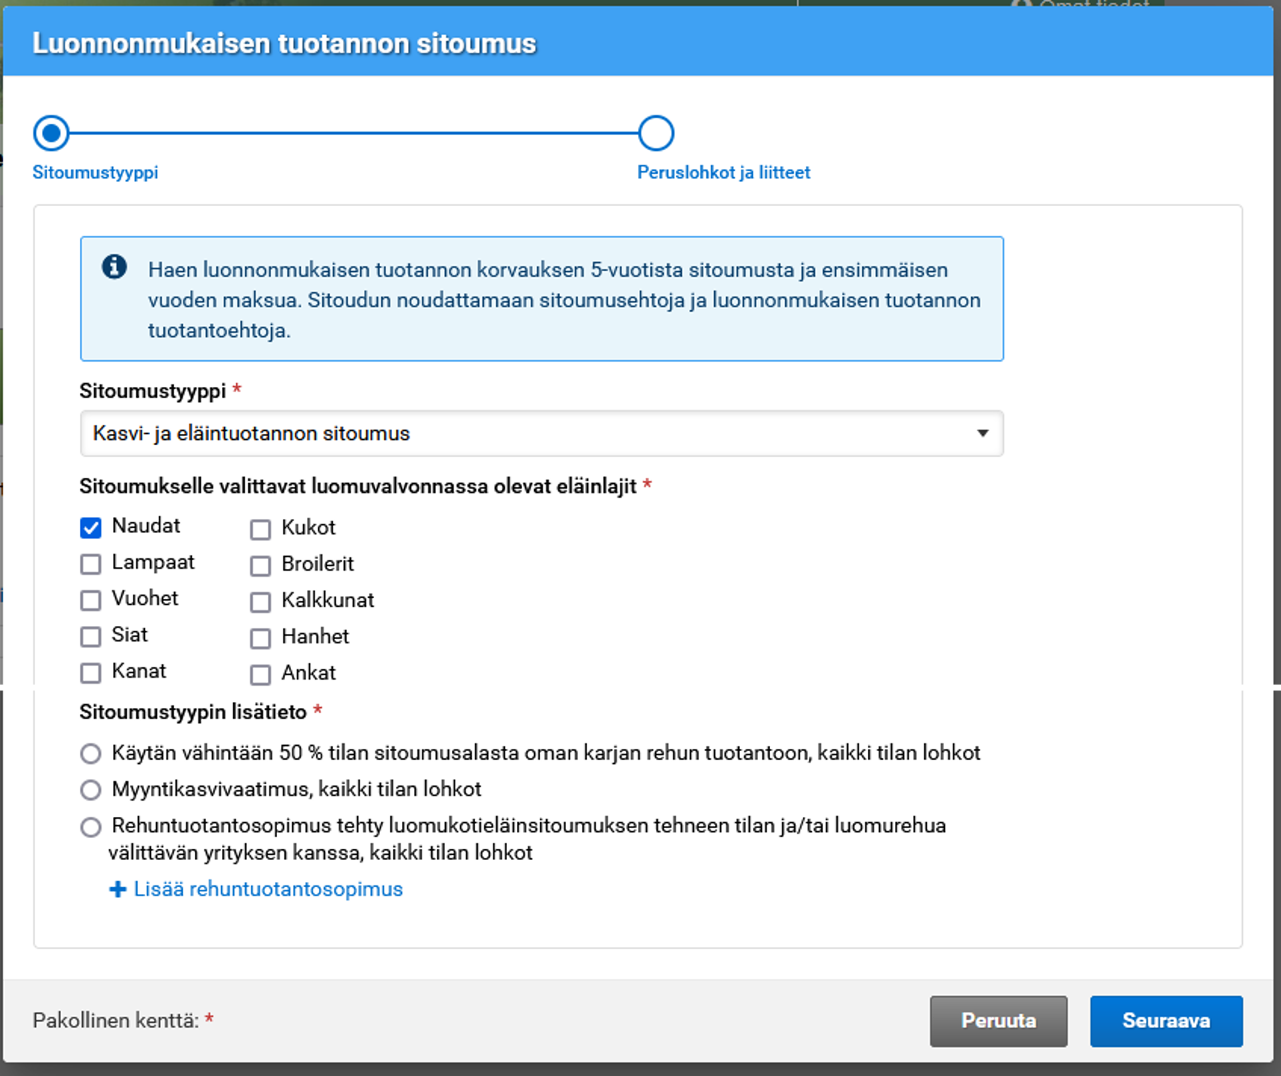Select the Myyntikasvivaatimus radio option

(x=90, y=790)
